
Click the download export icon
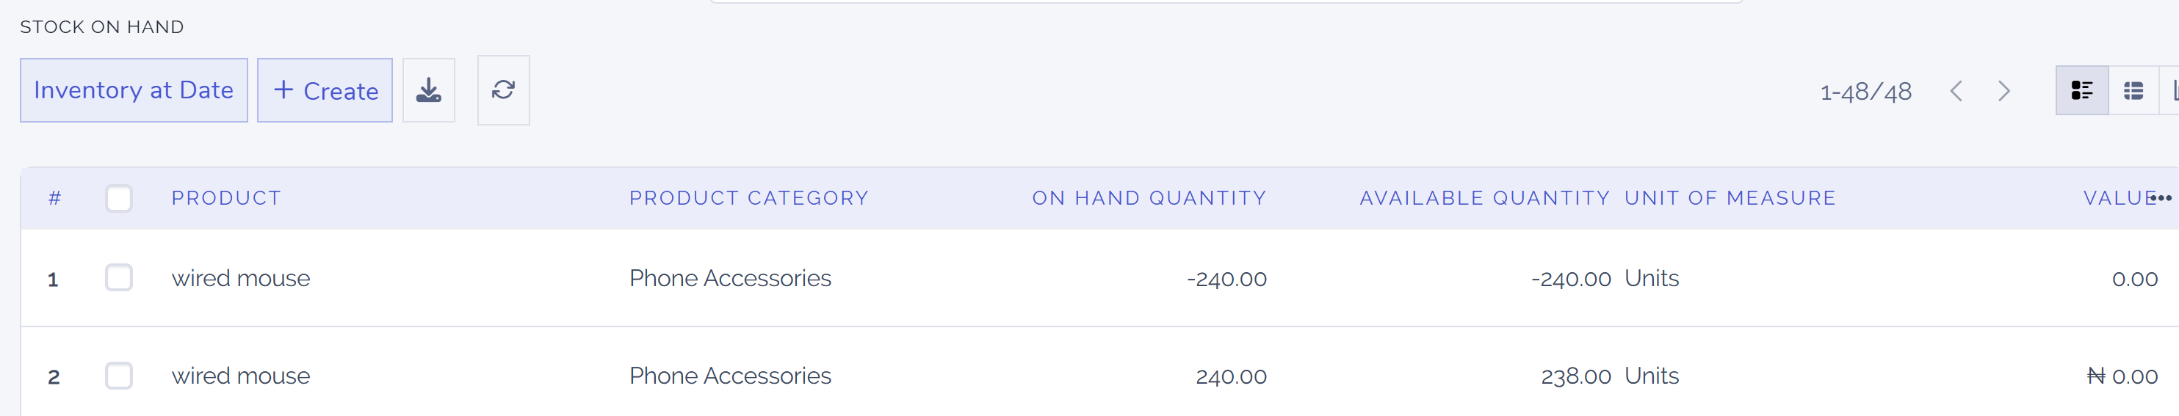tap(428, 90)
